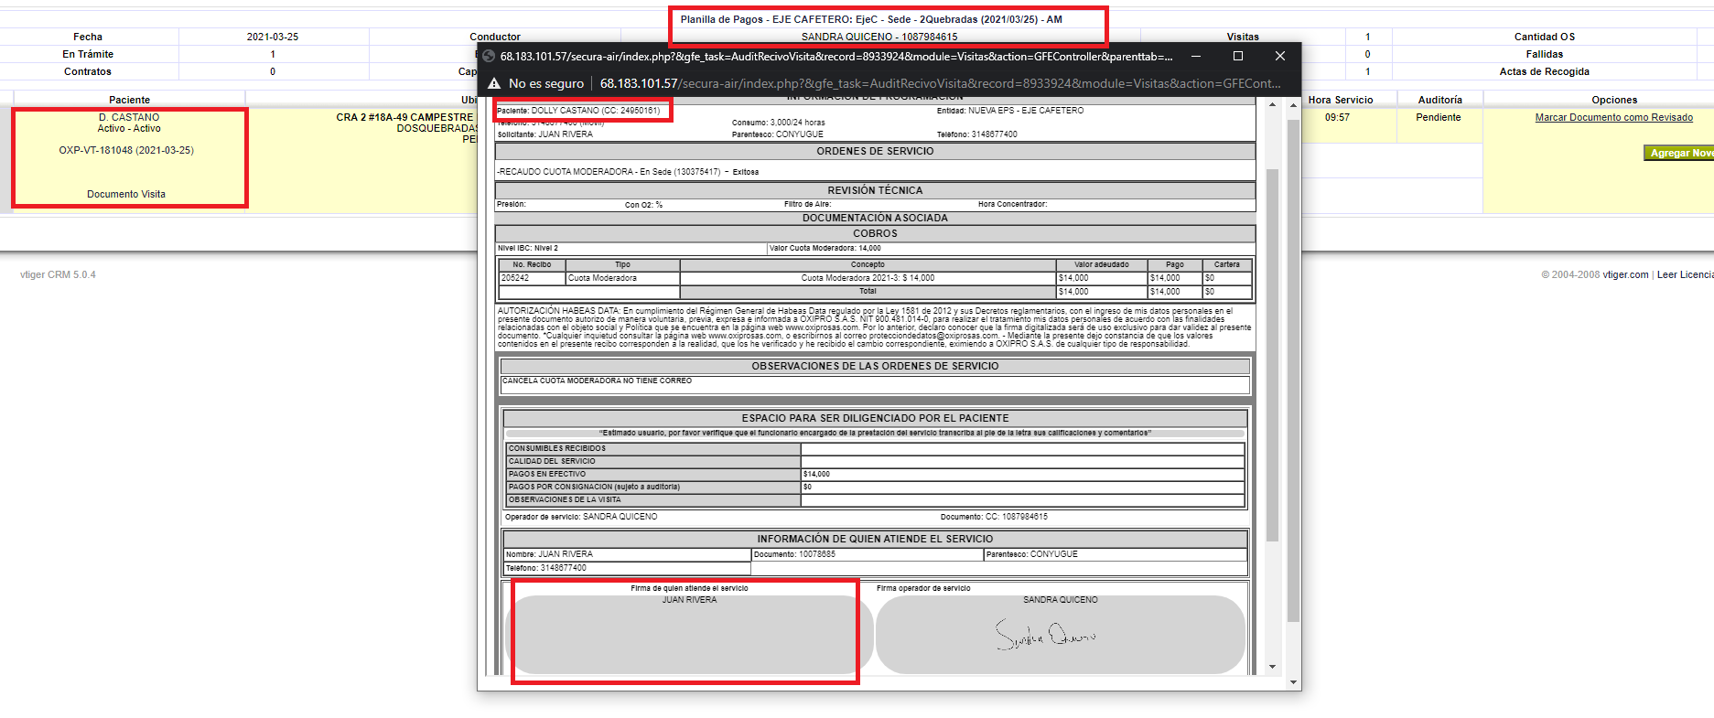
Task: Click down arrow of outer popup scrollbar
Action: coord(1293,682)
